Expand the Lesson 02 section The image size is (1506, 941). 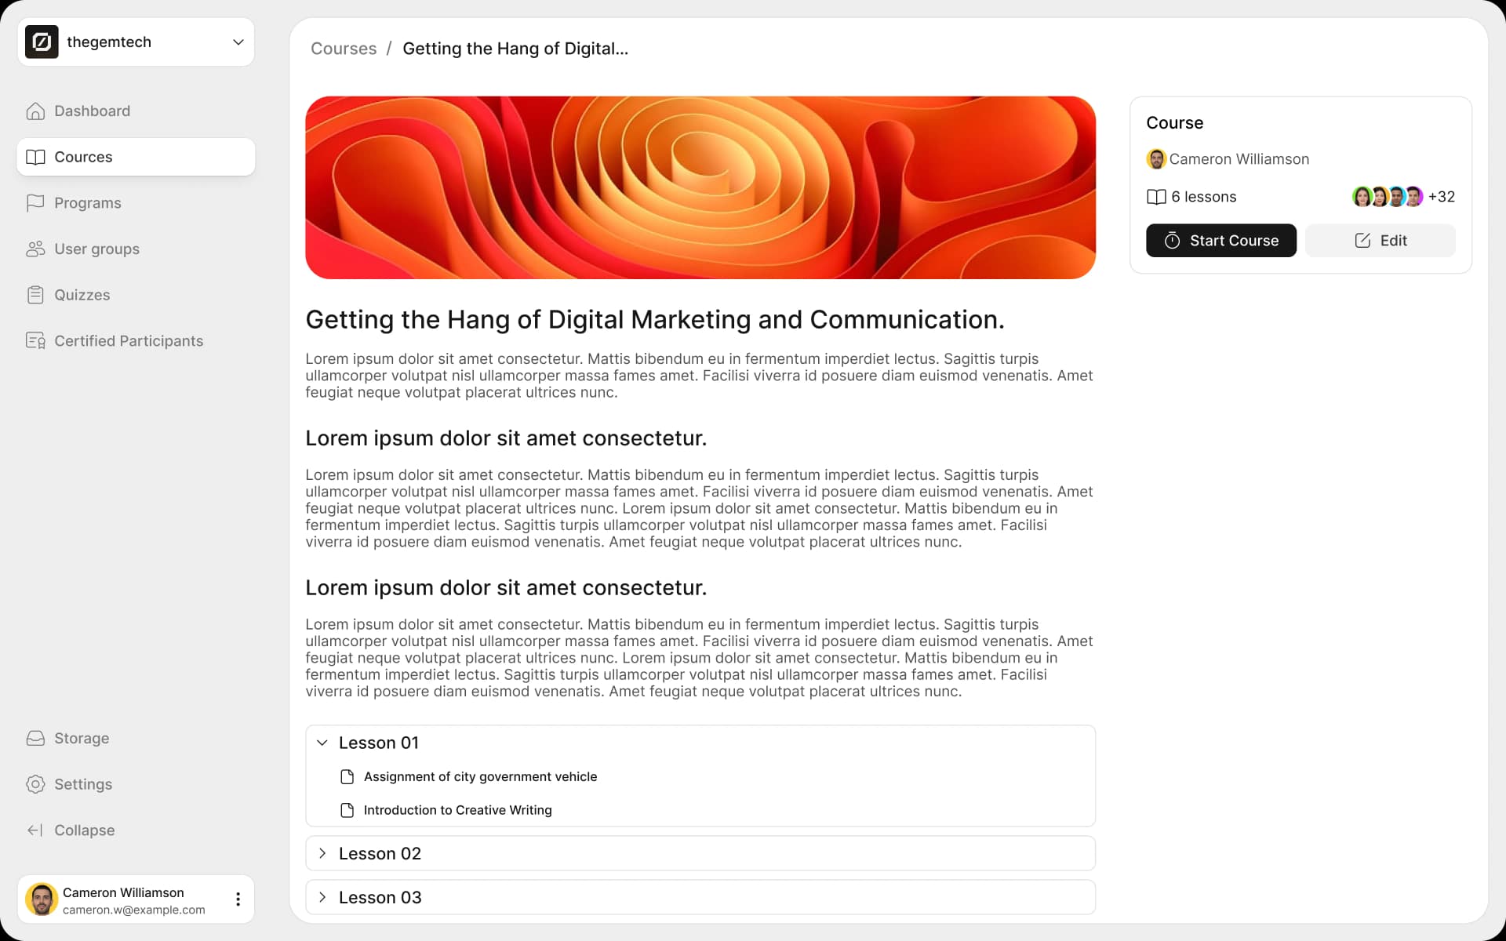point(322,853)
